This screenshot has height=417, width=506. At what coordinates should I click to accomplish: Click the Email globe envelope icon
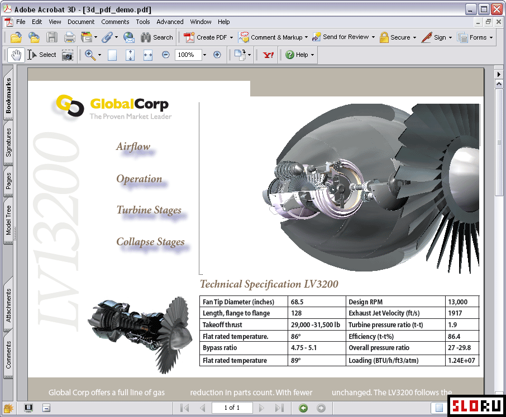[129, 37]
